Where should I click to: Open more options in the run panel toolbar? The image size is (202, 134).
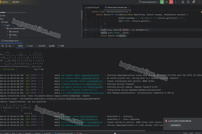[x=13, y=46]
